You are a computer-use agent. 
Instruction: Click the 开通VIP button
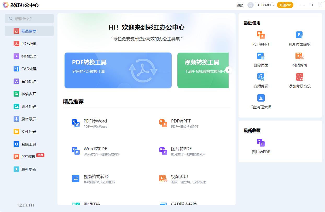tap(285, 5)
